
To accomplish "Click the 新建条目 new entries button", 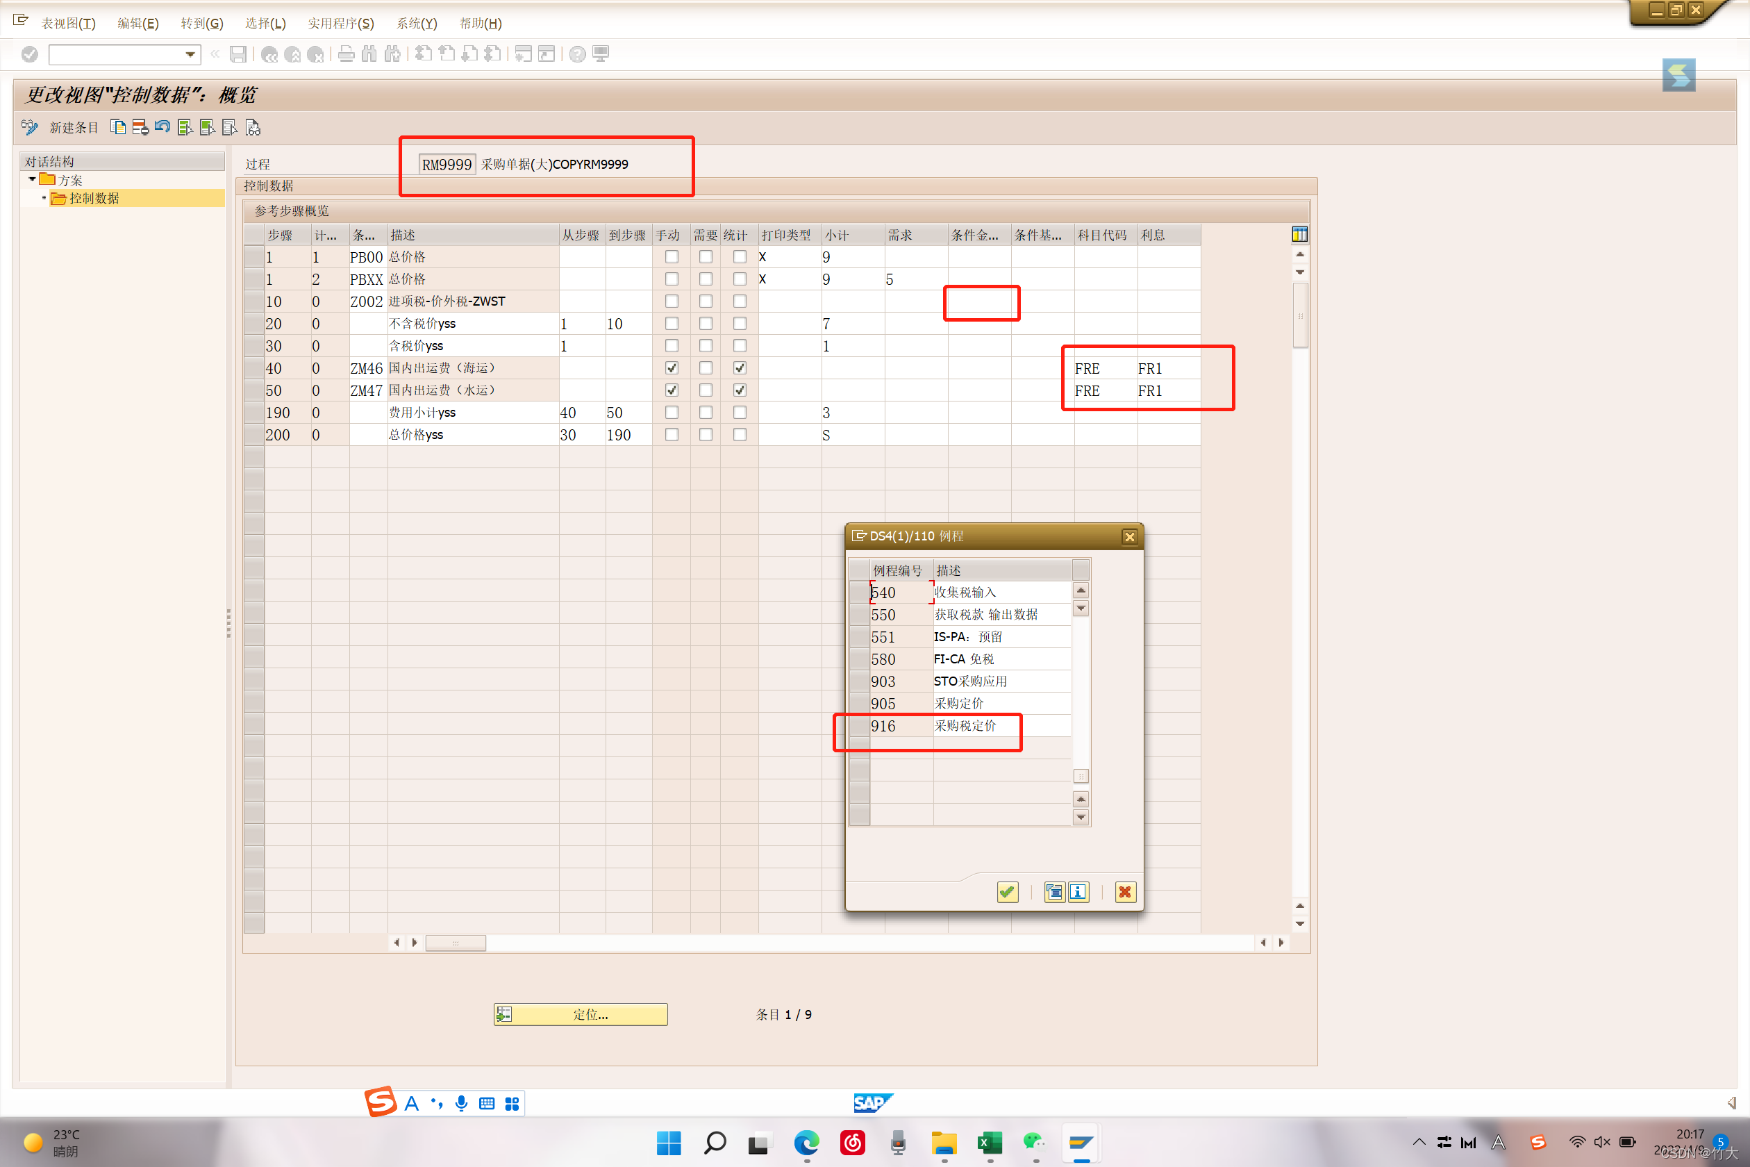I will click(x=74, y=127).
